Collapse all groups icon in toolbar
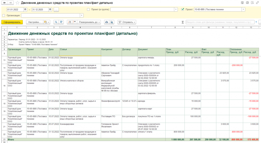 74,22
